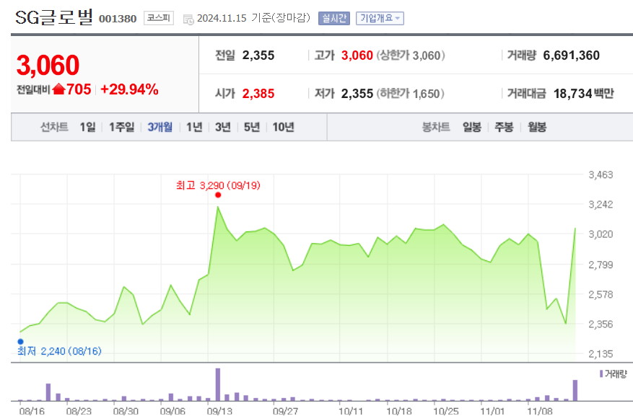The width and height of the screenshot is (633, 416).
Task: Select the 10년 line chart tab
Action: tap(284, 127)
